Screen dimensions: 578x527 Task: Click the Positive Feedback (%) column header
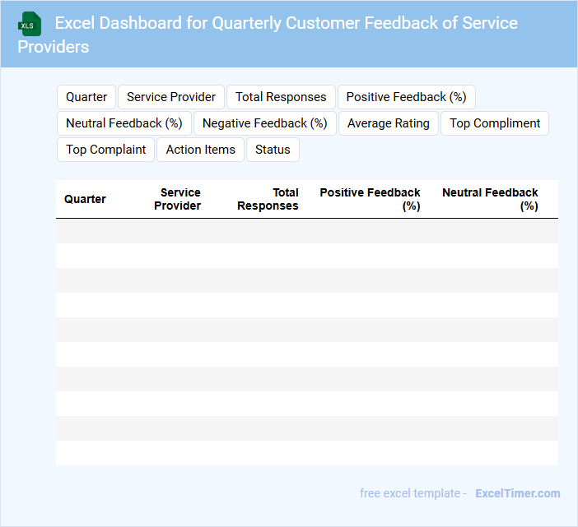point(370,199)
